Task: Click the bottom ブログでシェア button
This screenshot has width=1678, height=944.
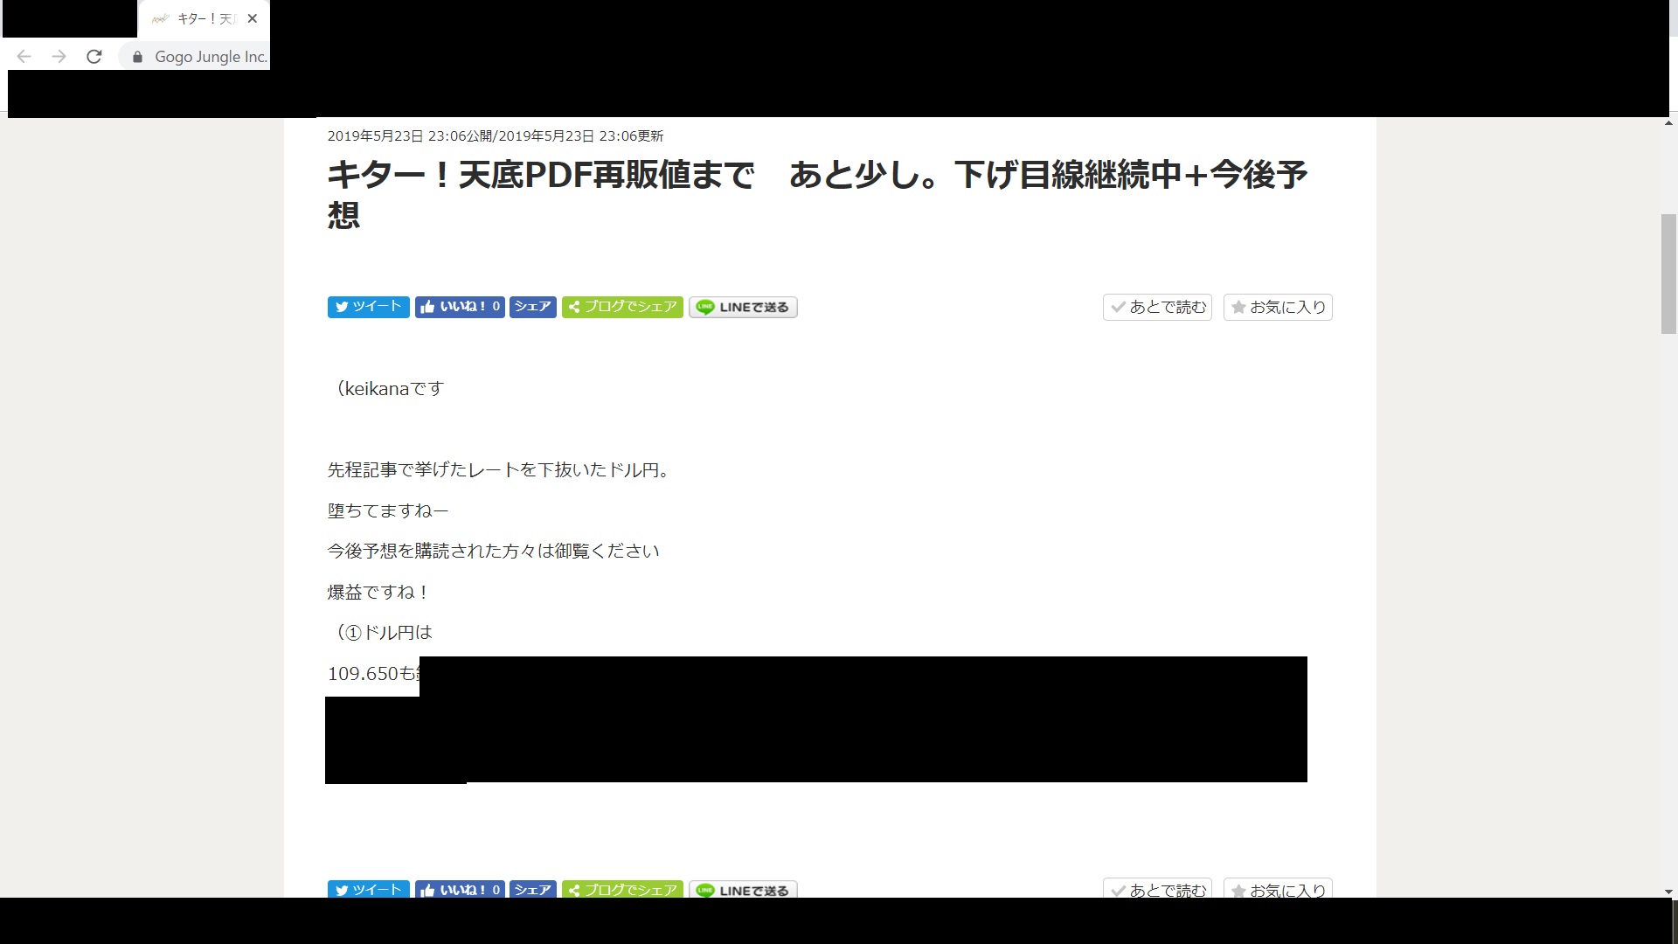Action: (622, 889)
